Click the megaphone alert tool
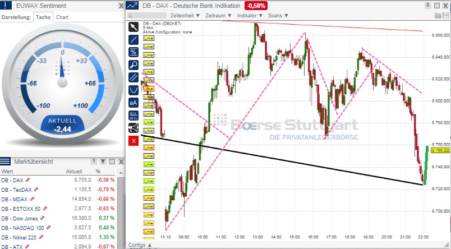Viewport: 451px width, 249px height. [133, 128]
